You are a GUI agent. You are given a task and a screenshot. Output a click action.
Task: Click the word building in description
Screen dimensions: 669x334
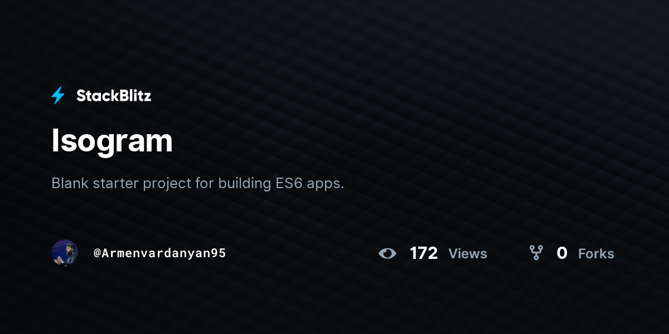click(x=245, y=184)
